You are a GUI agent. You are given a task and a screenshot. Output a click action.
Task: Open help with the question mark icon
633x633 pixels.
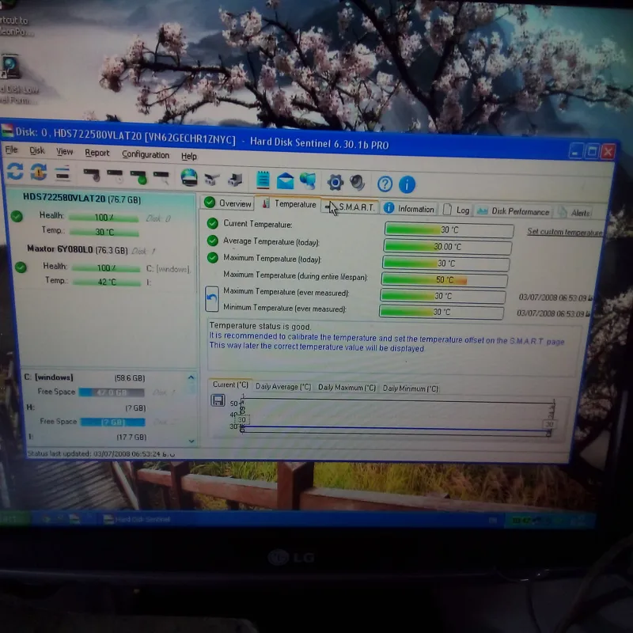385,184
